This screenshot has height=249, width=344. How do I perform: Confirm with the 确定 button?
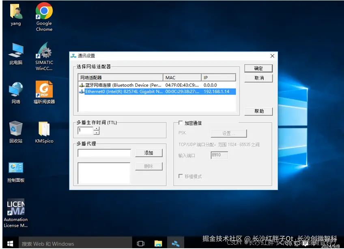point(258,68)
